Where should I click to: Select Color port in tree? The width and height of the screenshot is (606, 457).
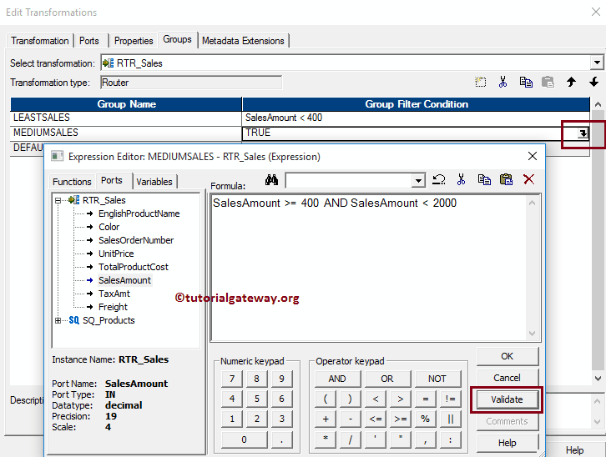(x=109, y=227)
